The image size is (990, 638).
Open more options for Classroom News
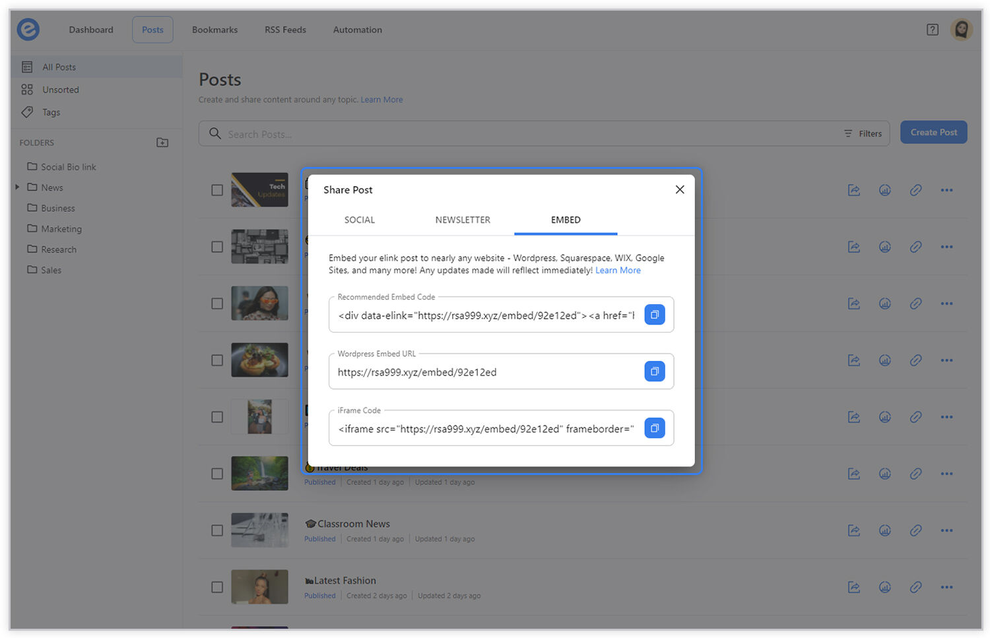946,530
